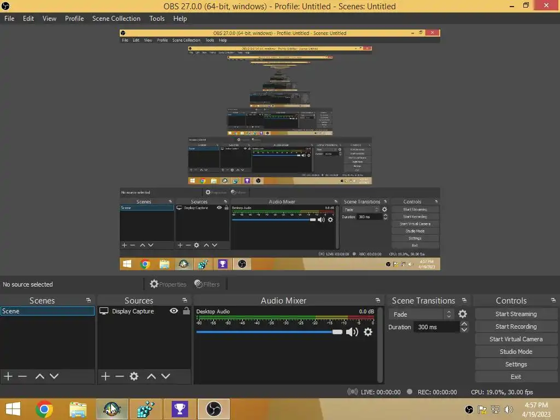Viewport: 560px width, 420px height.
Task: Undock the Scene Transitions panel
Action: (x=464, y=300)
